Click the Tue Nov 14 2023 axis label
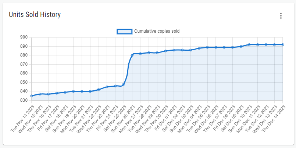The image size is (296, 148). [x=23, y=119]
